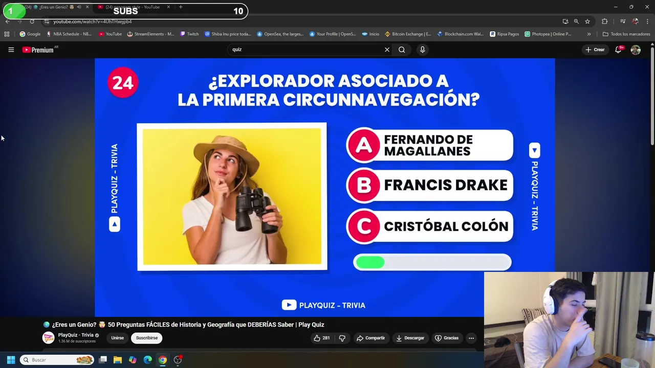Switch to the second YouTube tab
655x368 pixels.
(133, 7)
